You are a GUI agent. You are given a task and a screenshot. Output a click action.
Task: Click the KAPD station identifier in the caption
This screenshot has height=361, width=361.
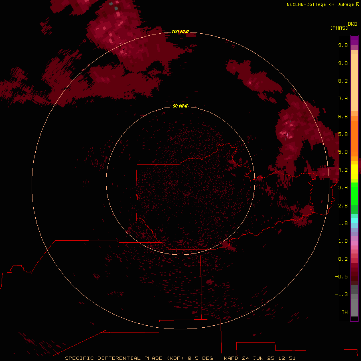231,358
